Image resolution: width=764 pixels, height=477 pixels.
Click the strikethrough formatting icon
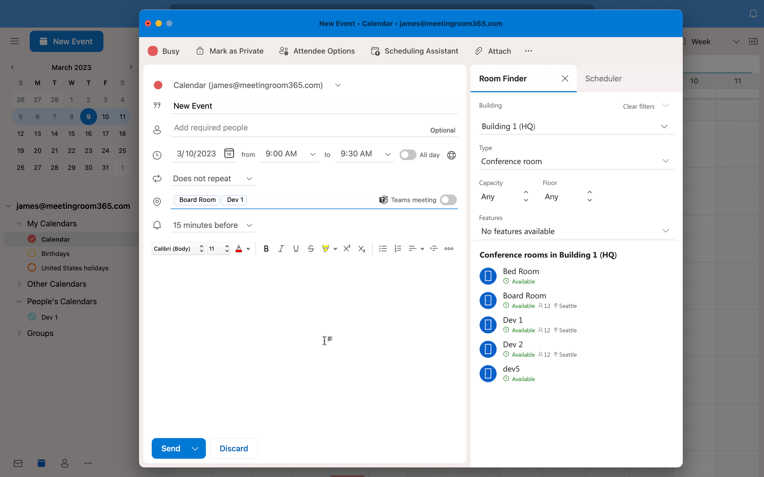pyautogui.click(x=310, y=249)
